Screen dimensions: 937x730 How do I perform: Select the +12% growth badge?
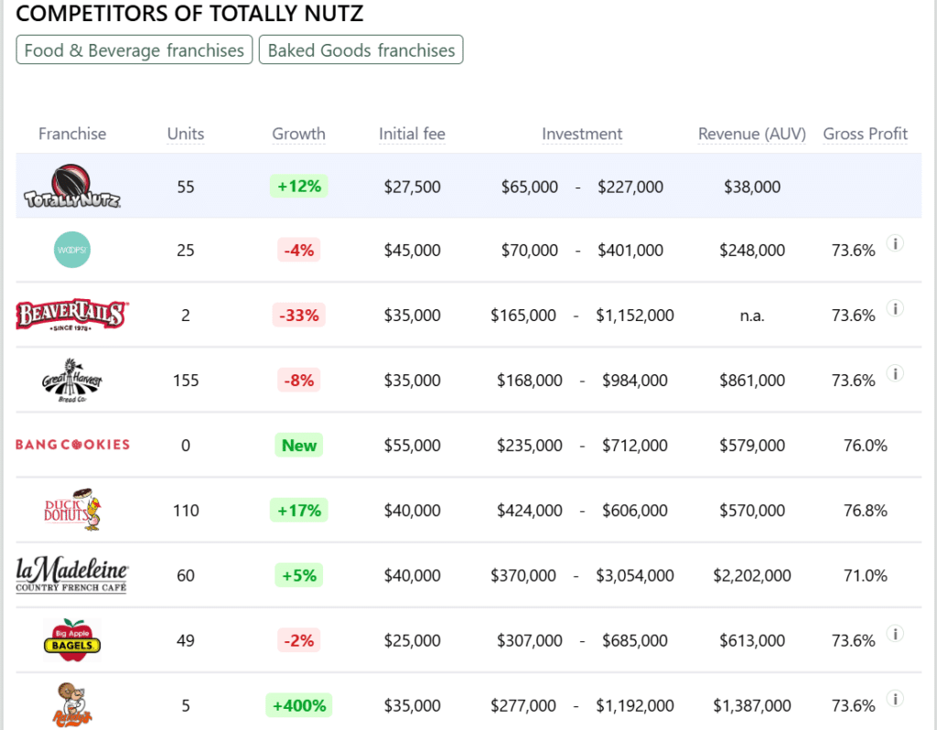tap(299, 187)
